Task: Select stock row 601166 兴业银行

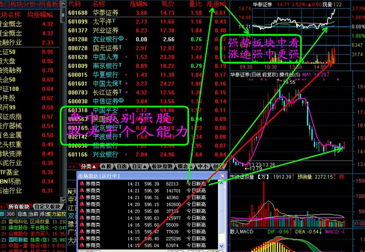Action: pos(147,155)
